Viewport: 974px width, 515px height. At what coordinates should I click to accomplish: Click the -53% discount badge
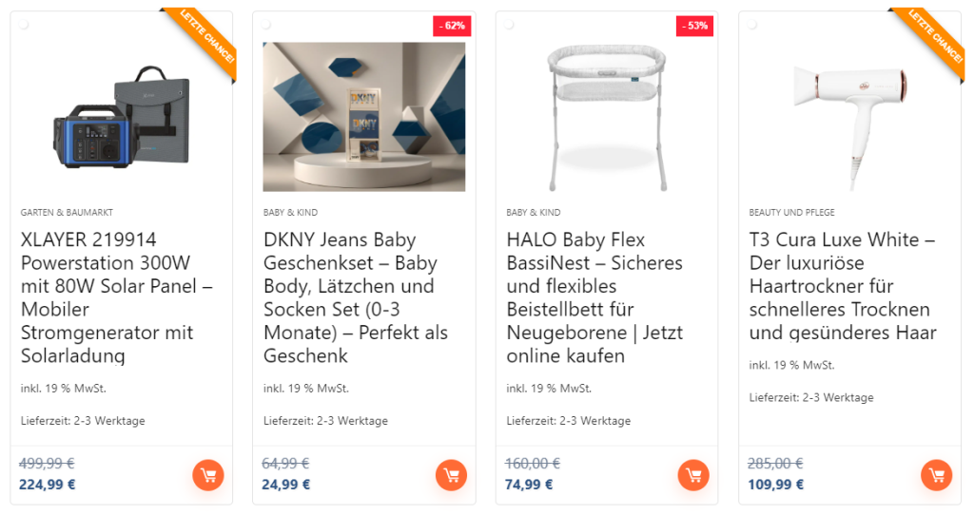(x=693, y=26)
